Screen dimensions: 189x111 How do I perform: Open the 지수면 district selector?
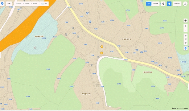click(x=35, y=4)
